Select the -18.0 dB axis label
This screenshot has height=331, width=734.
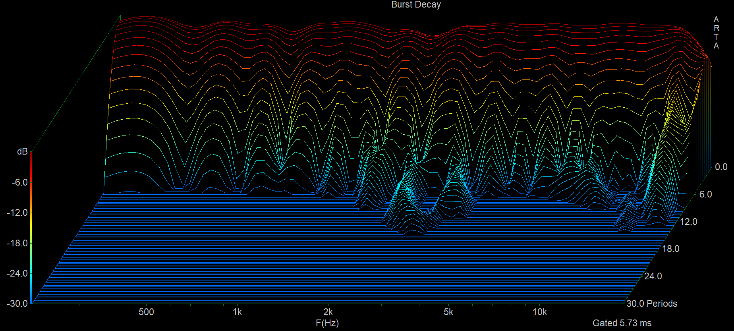[x=17, y=243]
